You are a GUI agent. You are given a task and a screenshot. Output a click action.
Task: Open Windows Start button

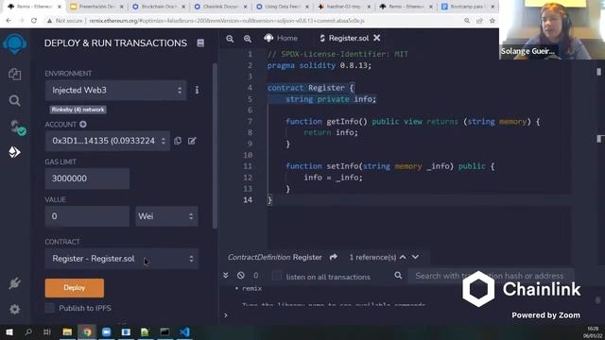point(9,331)
